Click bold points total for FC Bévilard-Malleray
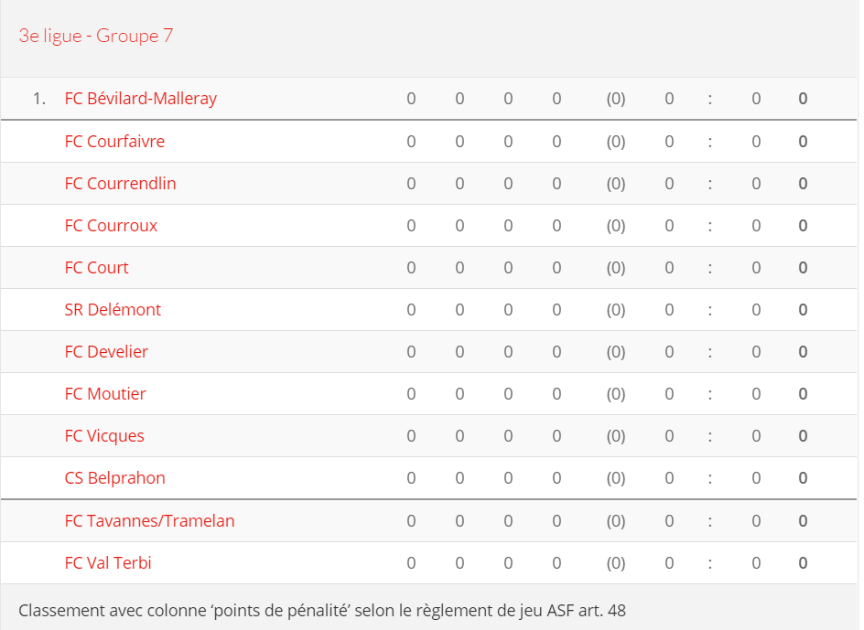 tap(803, 99)
